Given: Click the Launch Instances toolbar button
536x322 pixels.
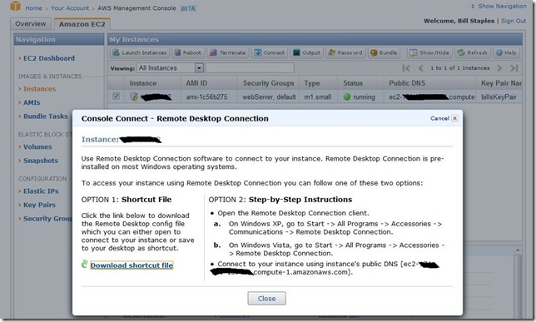Looking at the screenshot, I should click(x=140, y=52).
